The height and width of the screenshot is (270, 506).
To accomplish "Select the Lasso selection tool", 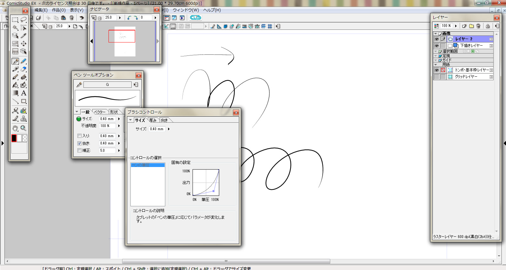I will pyautogui.click(x=23, y=20).
